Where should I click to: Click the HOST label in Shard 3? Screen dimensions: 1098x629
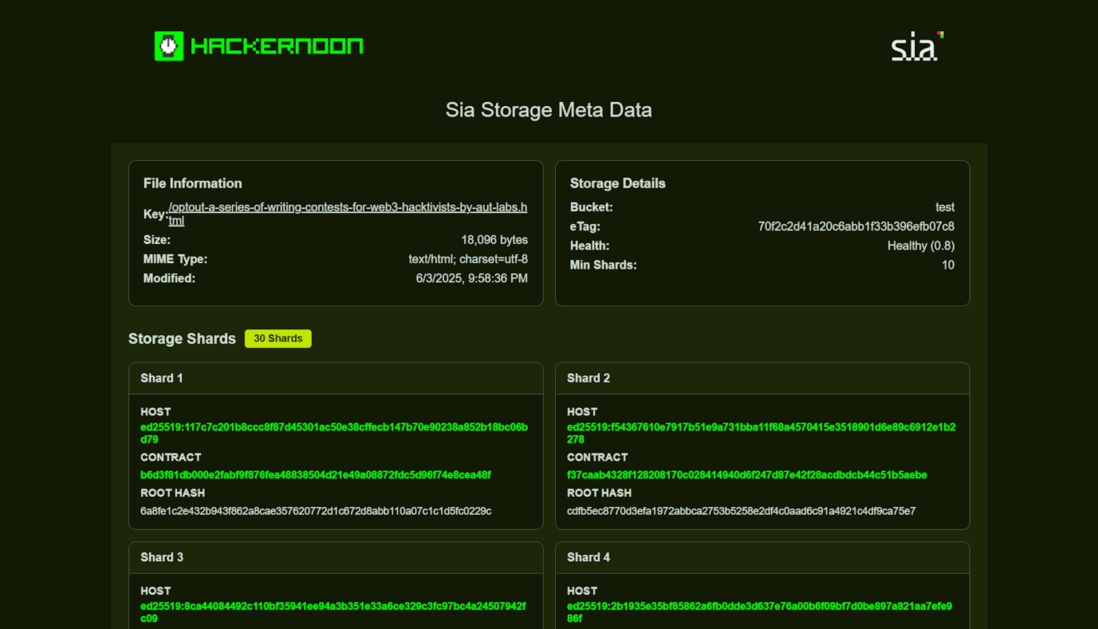coord(155,591)
